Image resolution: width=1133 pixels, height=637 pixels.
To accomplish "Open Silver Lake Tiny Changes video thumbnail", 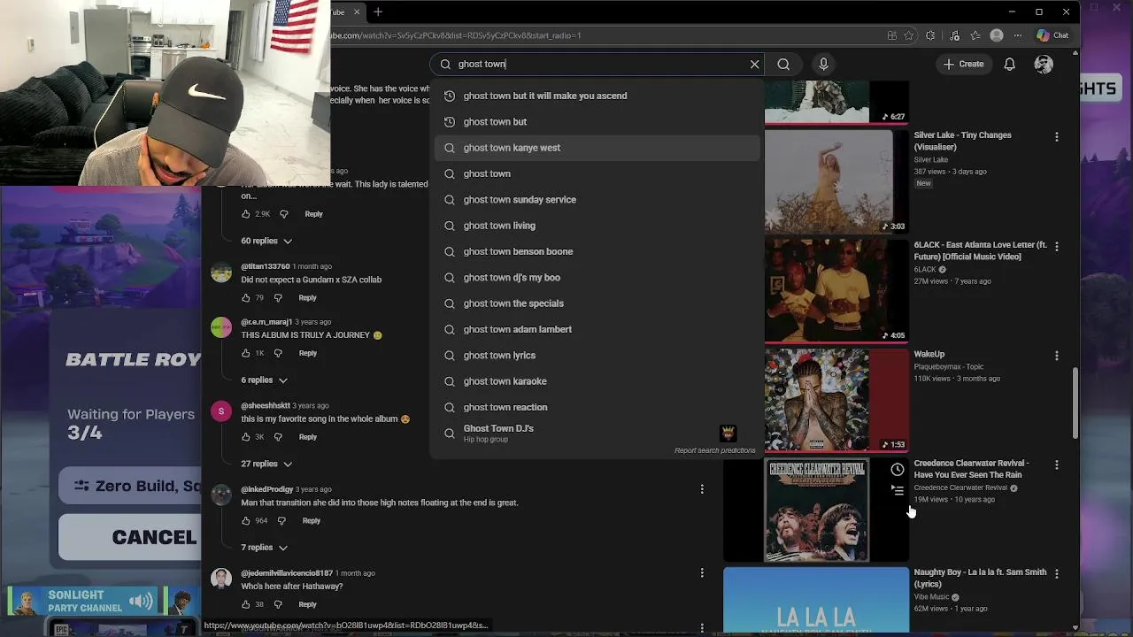I will pos(836,181).
